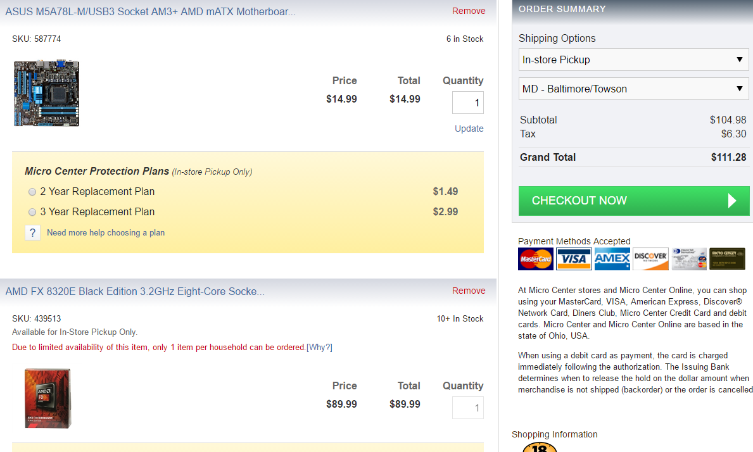This screenshot has height=452, width=753.
Task: Click the Micro Center credit card icon
Action: [727, 259]
